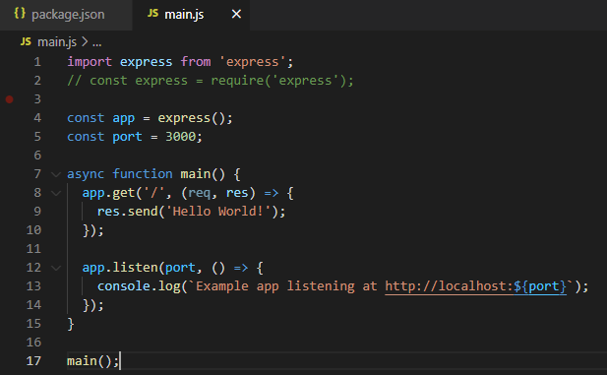607x375 pixels.
Task: Switch to the package.json tab
Action: 66,15
